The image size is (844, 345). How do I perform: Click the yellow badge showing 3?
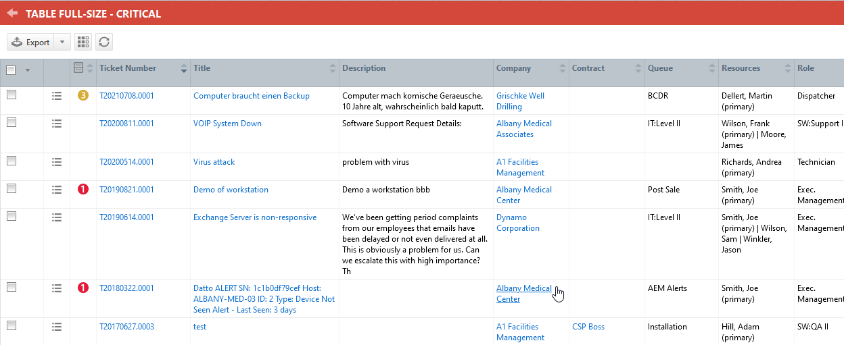tap(83, 96)
